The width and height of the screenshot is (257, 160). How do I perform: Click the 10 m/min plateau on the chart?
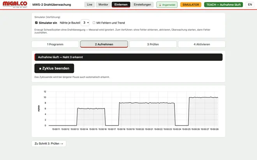[203, 97]
